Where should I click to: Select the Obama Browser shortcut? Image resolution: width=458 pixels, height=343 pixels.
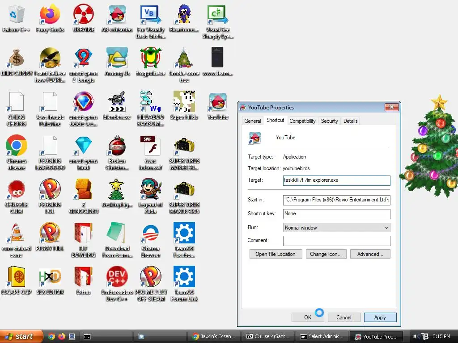[x=151, y=233]
